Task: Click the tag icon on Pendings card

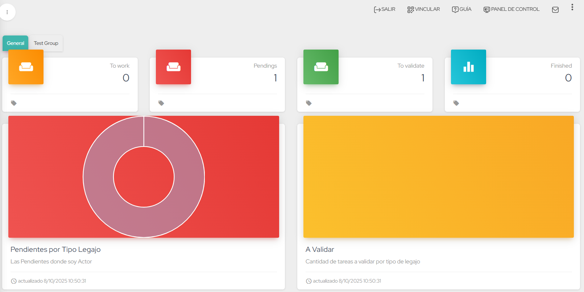Action: [161, 103]
